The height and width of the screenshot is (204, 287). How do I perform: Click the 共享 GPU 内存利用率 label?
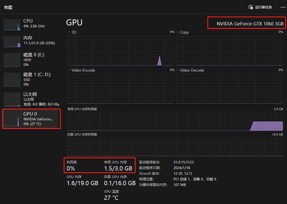82,134
